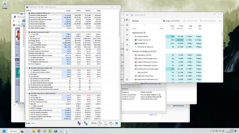Viewport: 239px width, 134px height.
Task: Open Task Manager settings gear icon
Action: coord(127,79)
